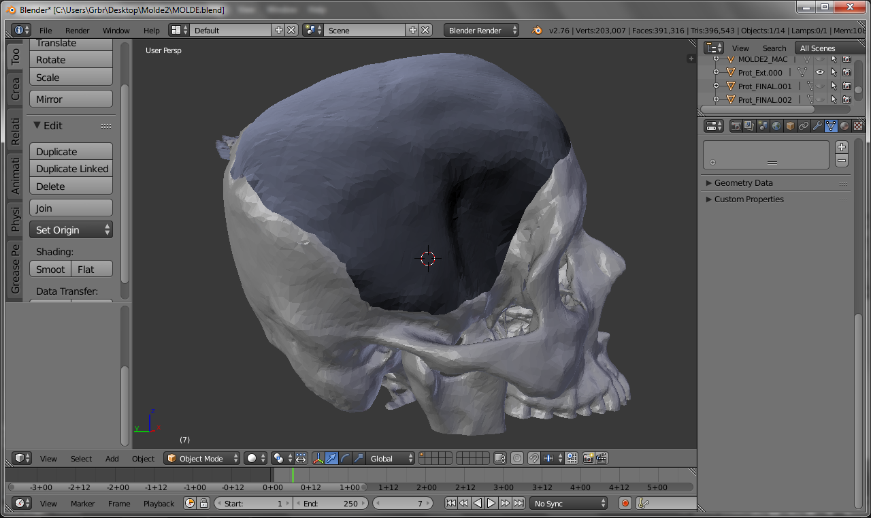Delete the Default screen layout with X
This screenshot has height=518, width=871.
point(291,30)
